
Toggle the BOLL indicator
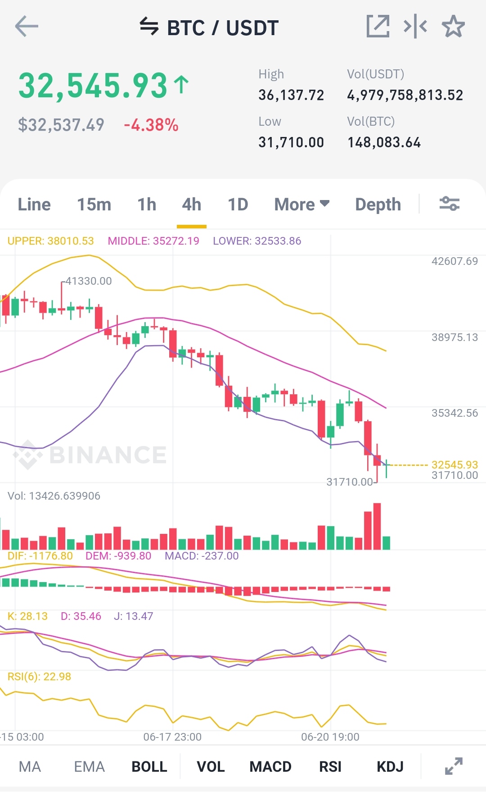149,766
